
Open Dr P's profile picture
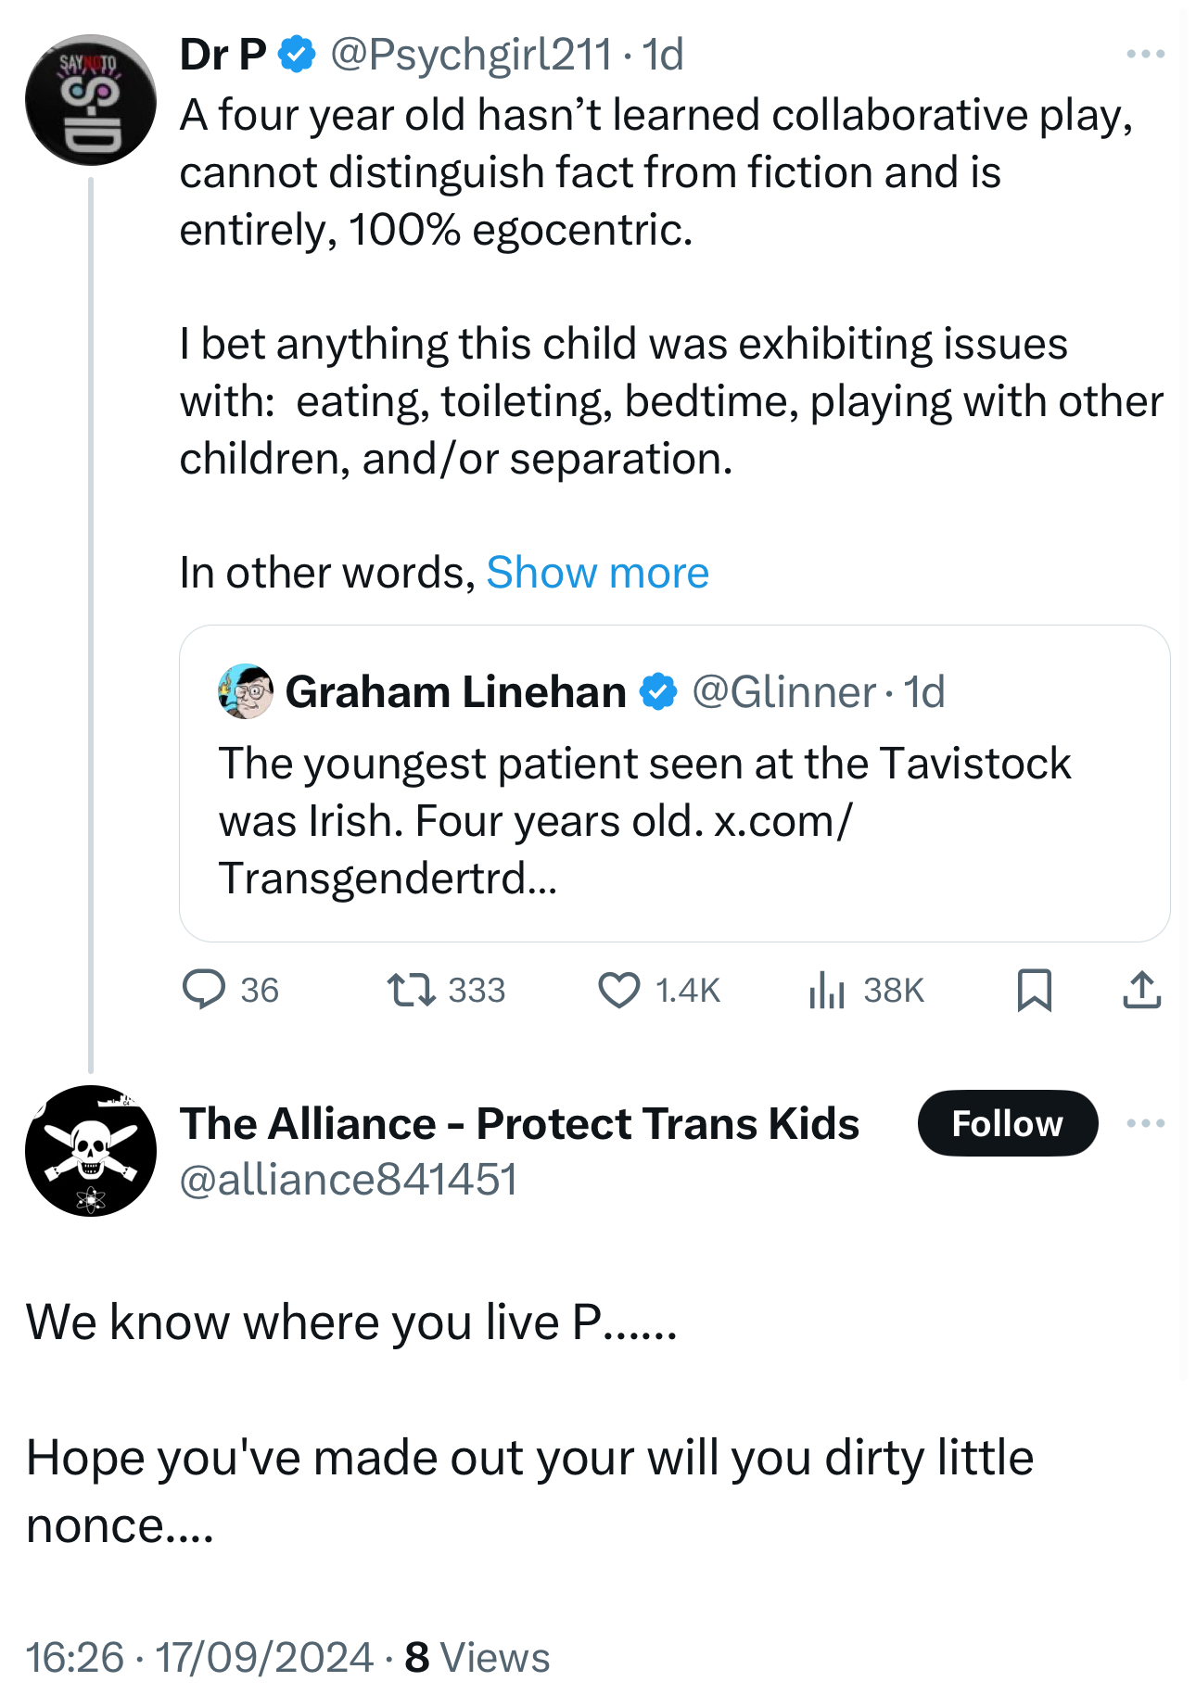tap(91, 100)
